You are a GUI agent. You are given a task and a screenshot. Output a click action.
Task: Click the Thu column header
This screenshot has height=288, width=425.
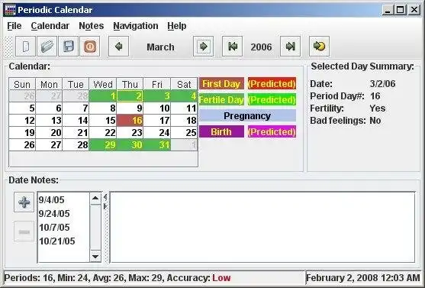pos(130,84)
